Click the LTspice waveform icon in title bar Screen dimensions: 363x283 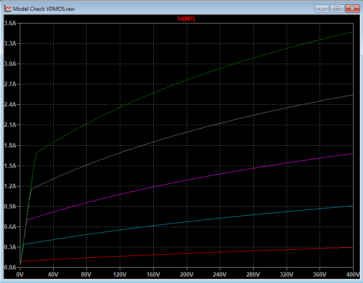[x=8, y=9]
